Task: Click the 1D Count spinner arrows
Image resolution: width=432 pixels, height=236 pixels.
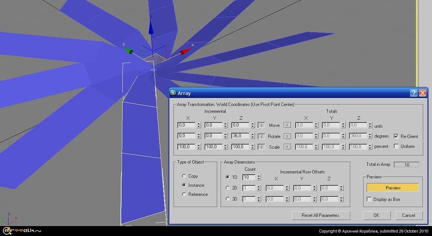Action: tap(258, 177)
